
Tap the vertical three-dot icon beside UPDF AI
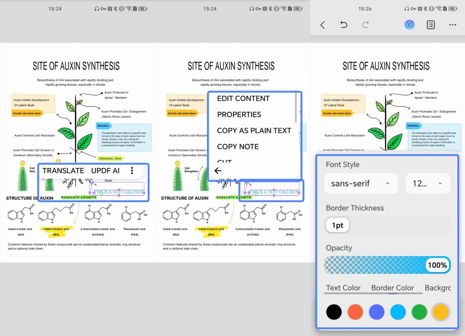pyautogui.click(x=132, y=171)
